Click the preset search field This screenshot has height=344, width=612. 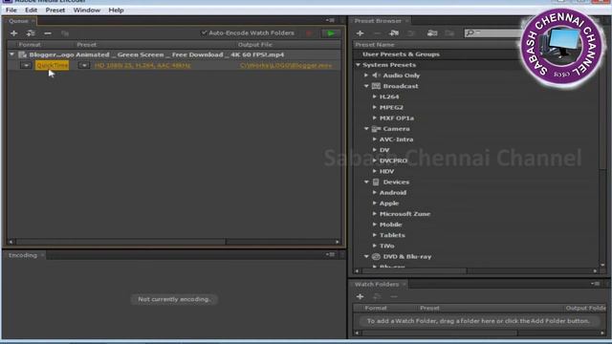coord(493,33)
